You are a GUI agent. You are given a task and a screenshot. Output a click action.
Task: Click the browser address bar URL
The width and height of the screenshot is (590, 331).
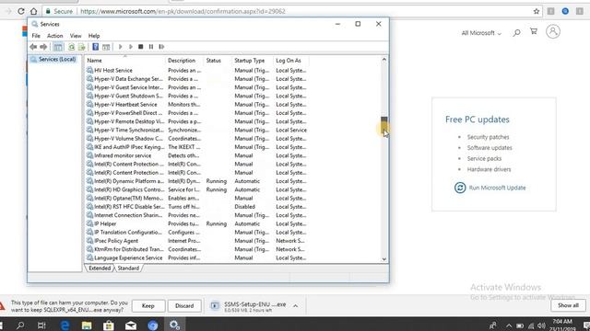point(183,11)
